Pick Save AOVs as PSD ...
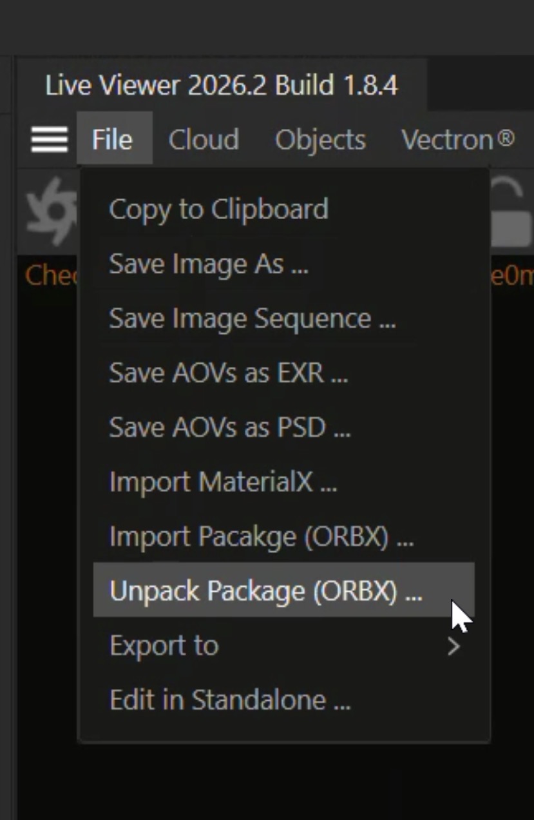This screenshot has height=820, width=534. point(229,427)
